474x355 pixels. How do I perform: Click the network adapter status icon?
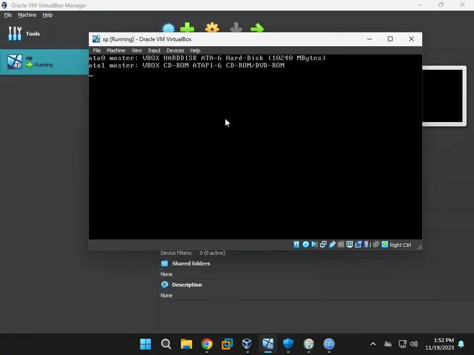point(323,245)
